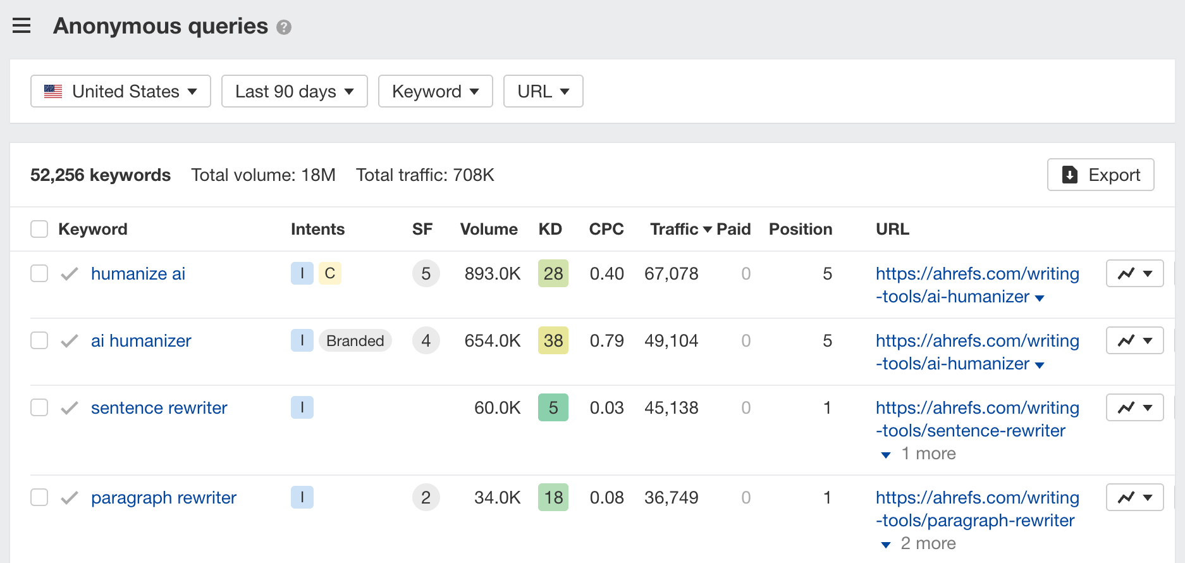Open the hamburger menu
Image resolution: width=1185 pixels, height=563 pixels.
point(21,26)
